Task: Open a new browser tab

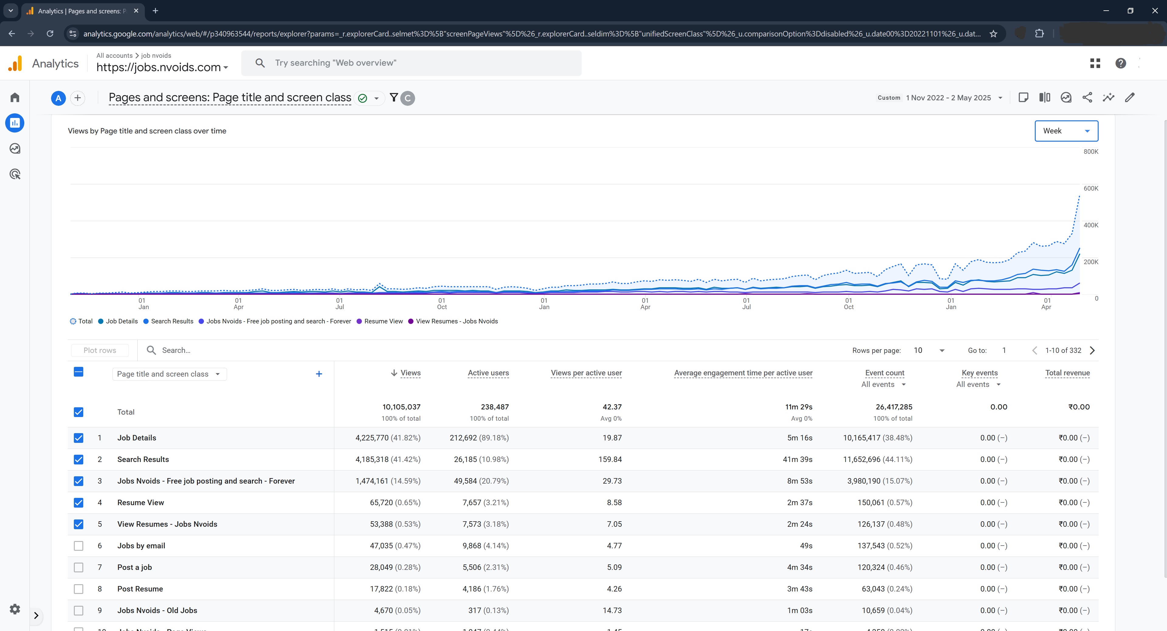Action: 155,10
